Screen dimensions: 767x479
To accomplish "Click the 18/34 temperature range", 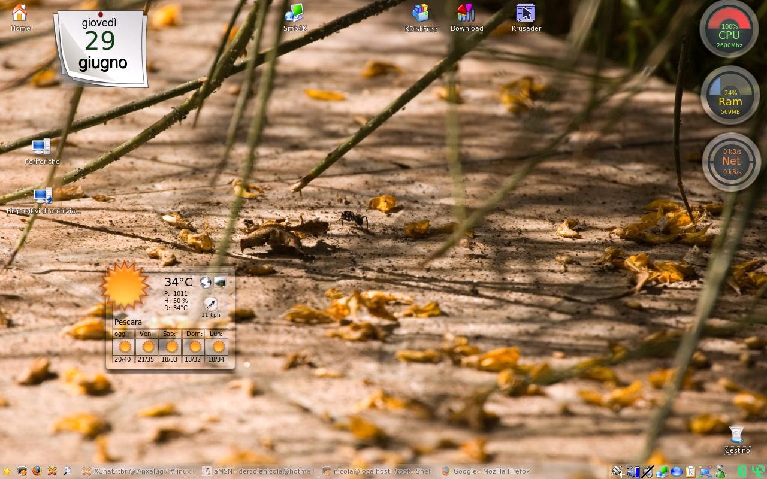I will coord(216,359).
